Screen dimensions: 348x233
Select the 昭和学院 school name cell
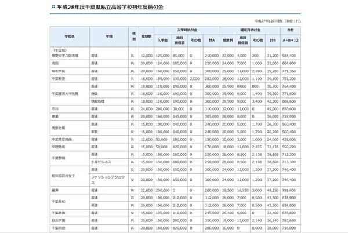70,71
